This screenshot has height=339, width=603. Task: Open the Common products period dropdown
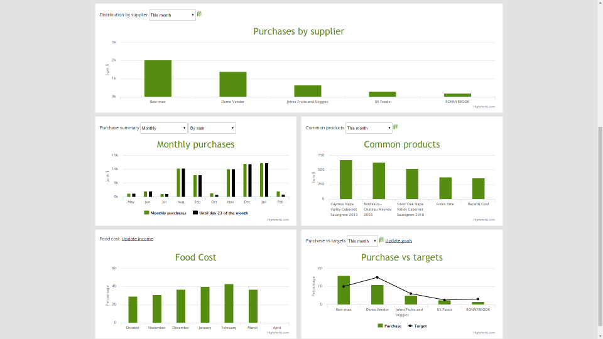click(x=369, y=128)
